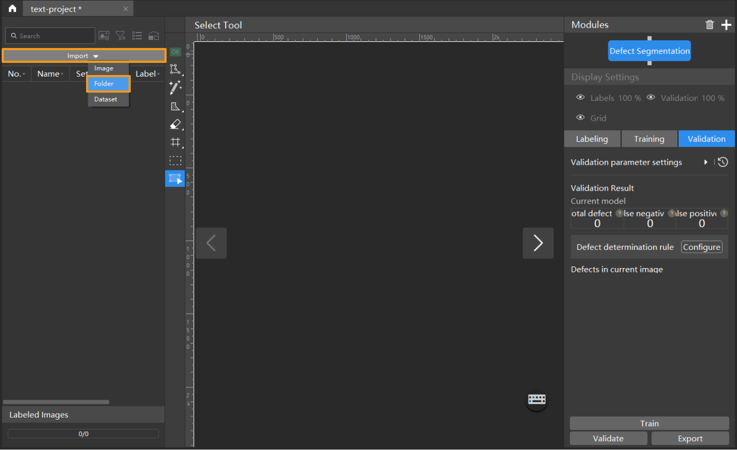Activate the highlighted Select tool
Viewport: 737px width, 450px height.
[x=175, y=179]
